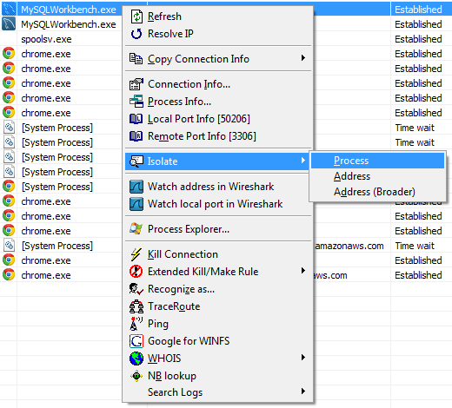Click the Connection Info icon
452x408 pixels.
136,84
